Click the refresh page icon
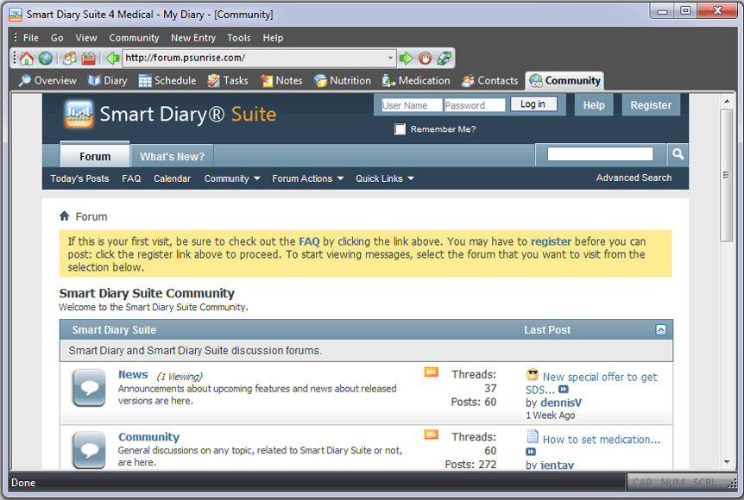The image size is (744, 500). click(444, 59)
